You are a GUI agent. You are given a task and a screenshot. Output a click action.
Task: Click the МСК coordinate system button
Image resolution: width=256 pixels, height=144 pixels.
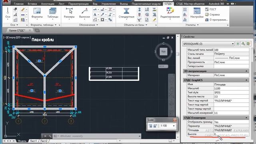(163, 66)
